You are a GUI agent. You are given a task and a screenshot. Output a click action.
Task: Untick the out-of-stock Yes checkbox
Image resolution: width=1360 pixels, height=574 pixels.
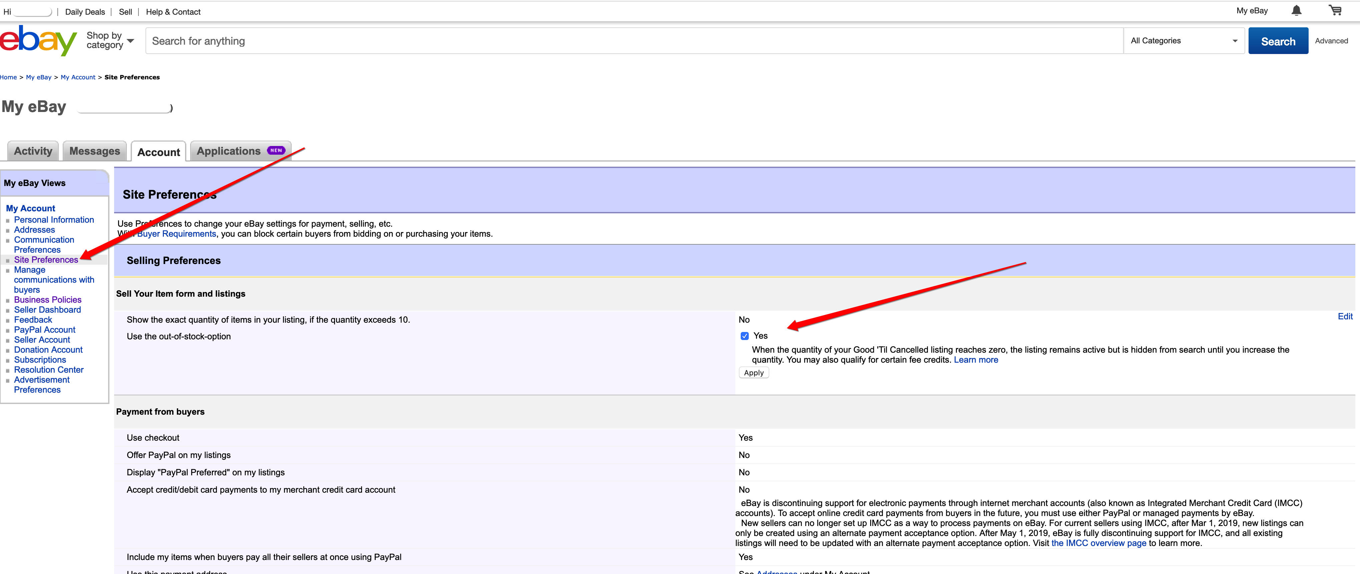744,336
